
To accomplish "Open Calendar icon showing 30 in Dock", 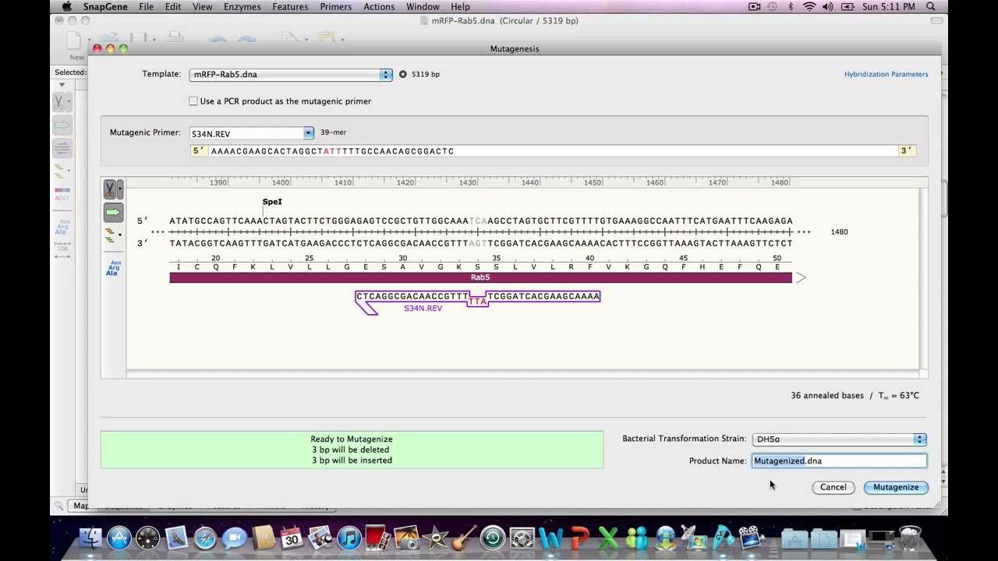I will [x=292, y=538].
